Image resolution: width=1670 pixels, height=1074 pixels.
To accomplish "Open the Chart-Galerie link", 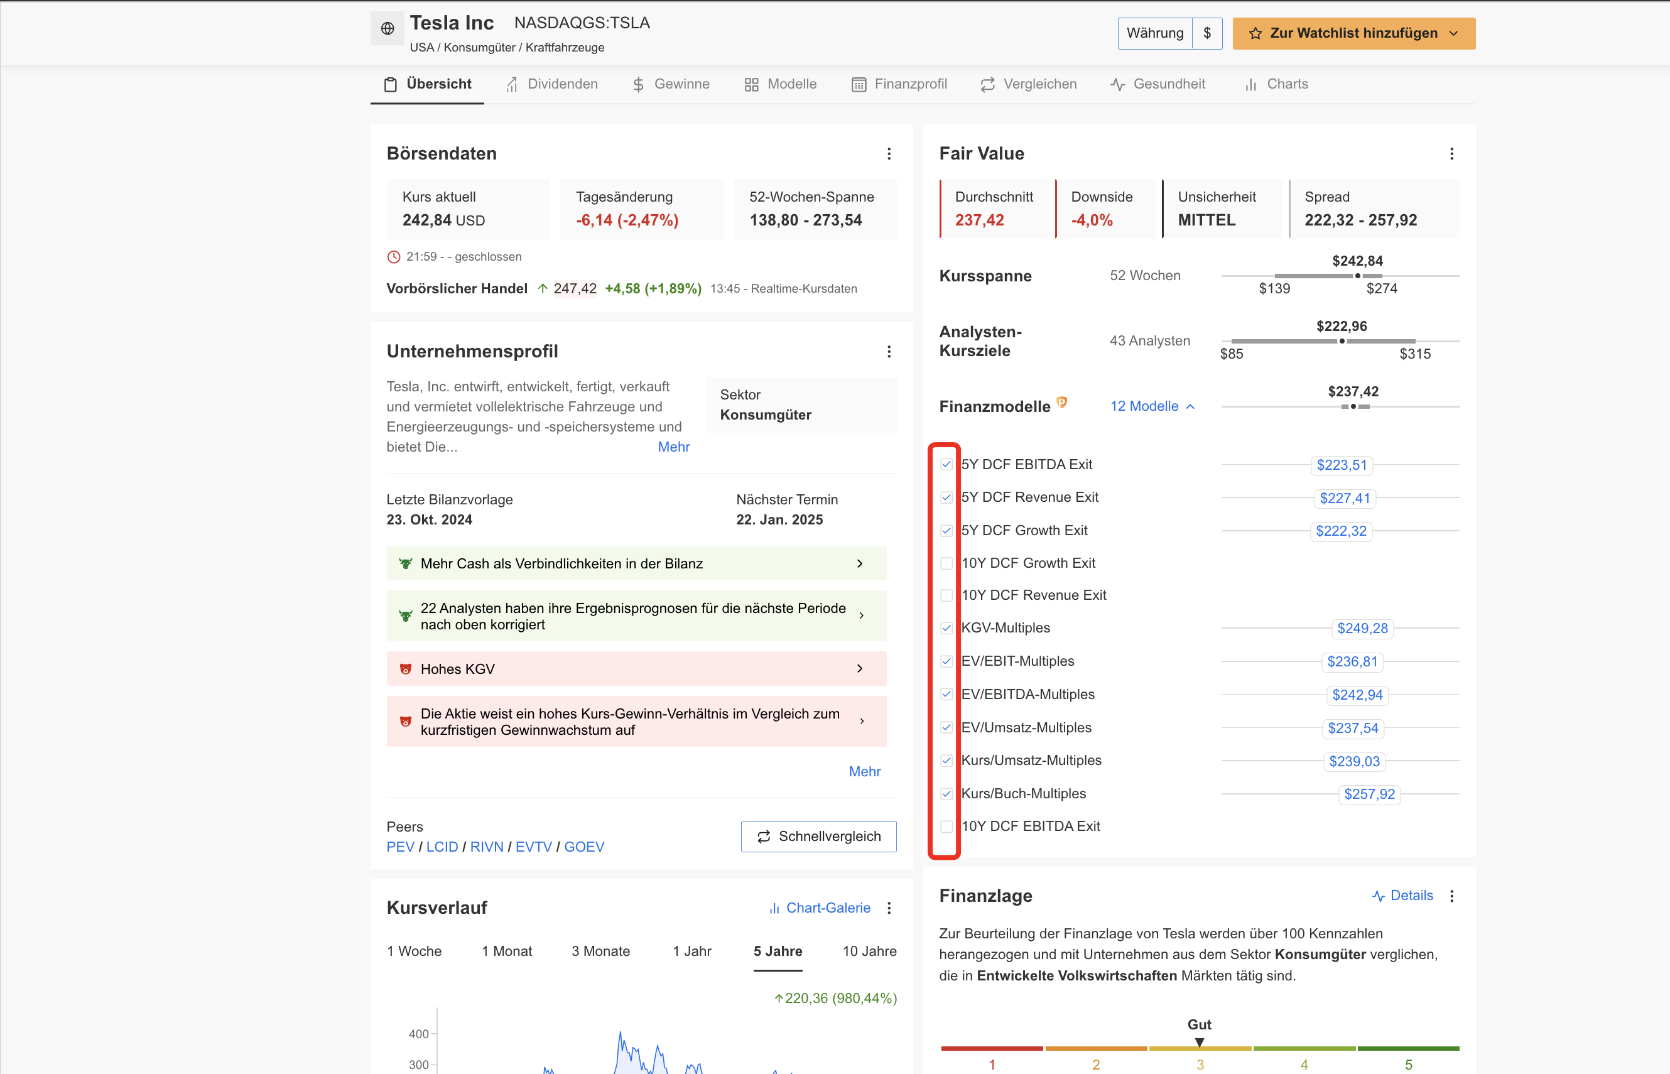I will click(x=820, y=908).
